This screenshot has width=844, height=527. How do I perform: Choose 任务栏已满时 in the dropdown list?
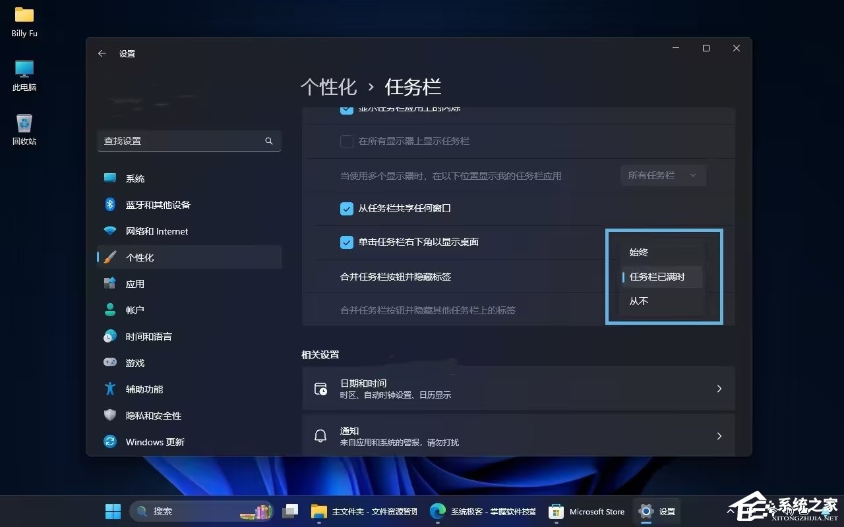[x=663, y=277]
